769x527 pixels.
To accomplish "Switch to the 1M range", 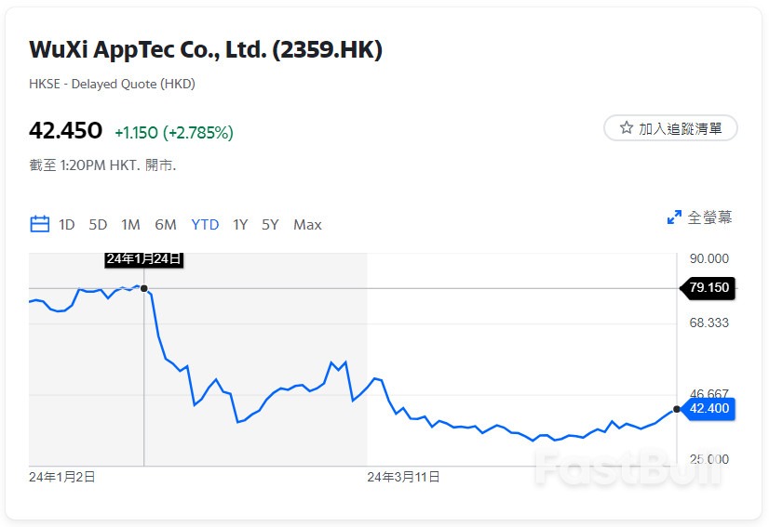I will (x=130, y=224).
